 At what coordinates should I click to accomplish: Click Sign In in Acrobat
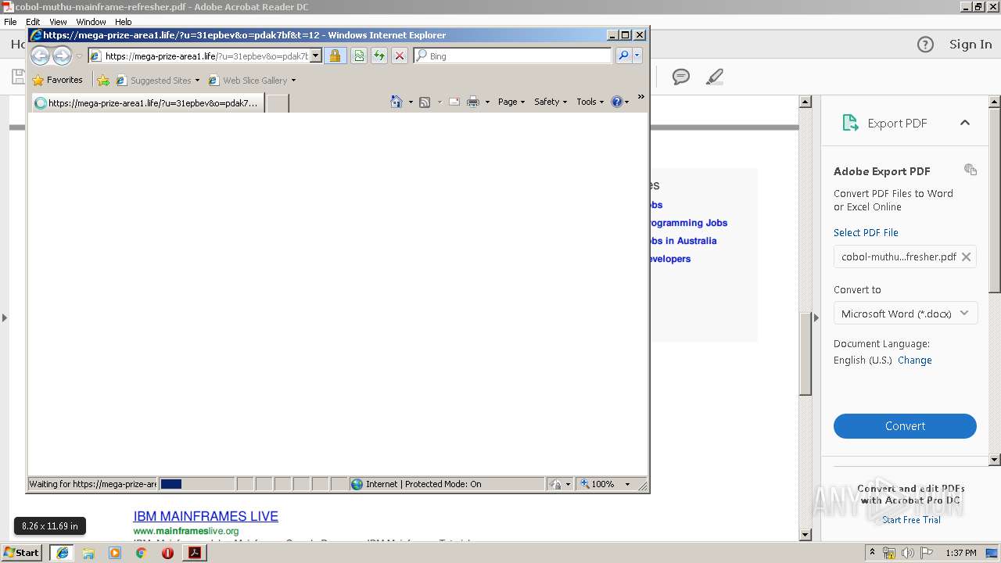(971, 45)
